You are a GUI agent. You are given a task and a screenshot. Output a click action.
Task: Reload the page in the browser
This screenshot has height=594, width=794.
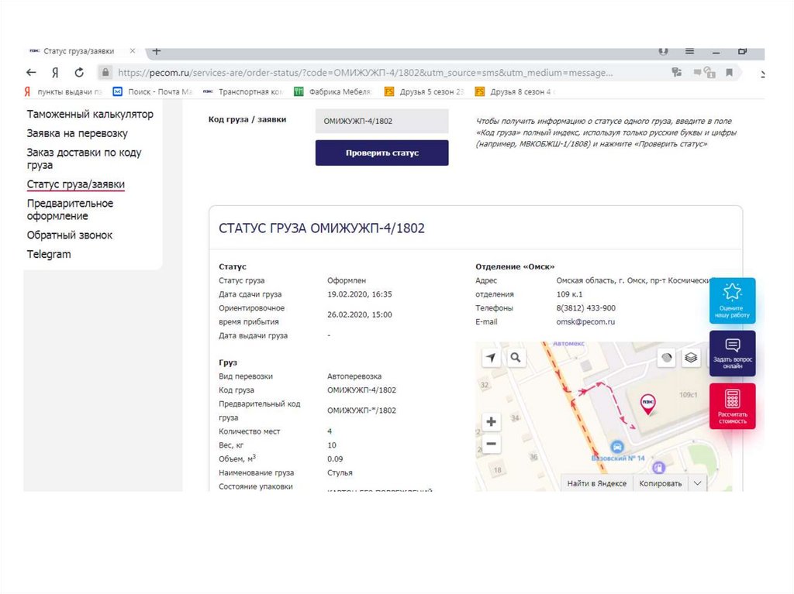pos(79,73)
